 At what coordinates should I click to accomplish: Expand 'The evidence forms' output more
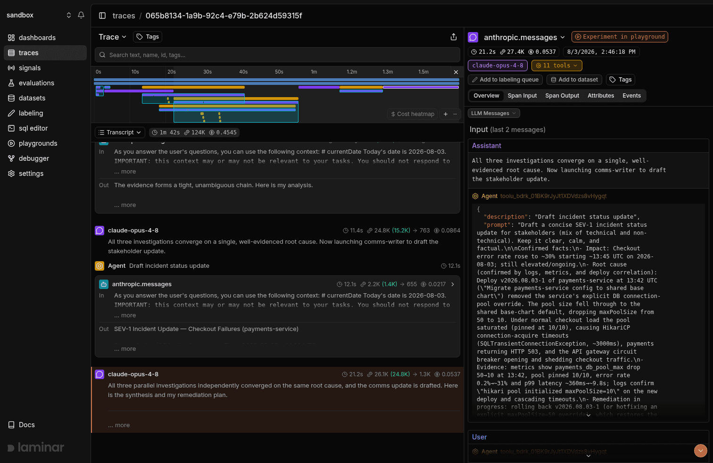tap(125, 205)
